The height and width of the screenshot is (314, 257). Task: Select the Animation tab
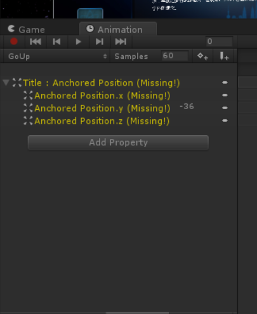tap(118, 29)
